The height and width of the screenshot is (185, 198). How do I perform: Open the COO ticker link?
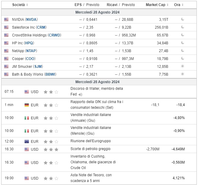(x=30, y=59)
